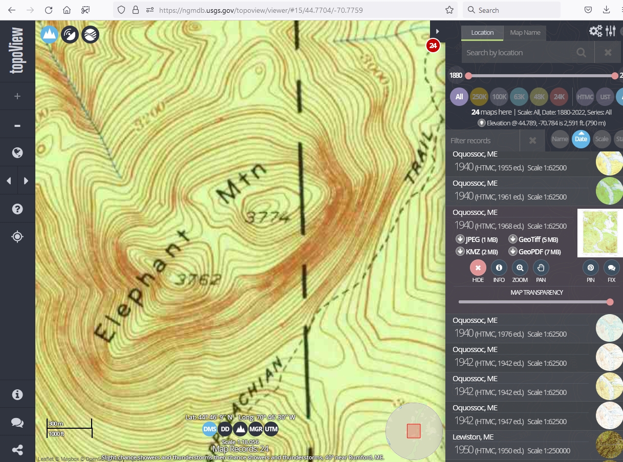Click the globe full-extent icon
Image resolution: width=623 pixels, height=462 pixels.
click(17, 152)
